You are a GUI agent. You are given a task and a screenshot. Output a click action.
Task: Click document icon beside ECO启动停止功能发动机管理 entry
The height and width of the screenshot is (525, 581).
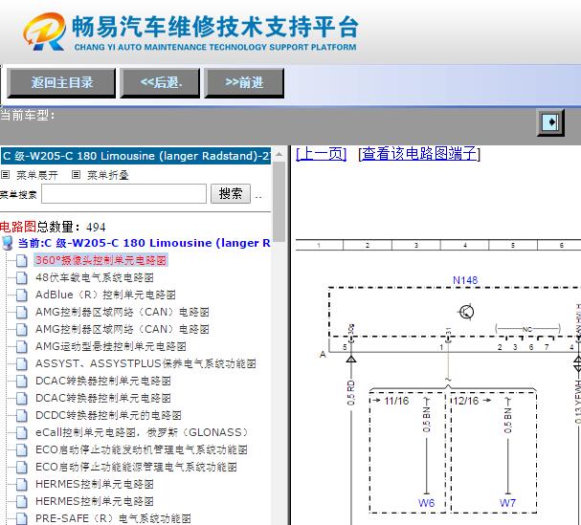tap(22, 449)
